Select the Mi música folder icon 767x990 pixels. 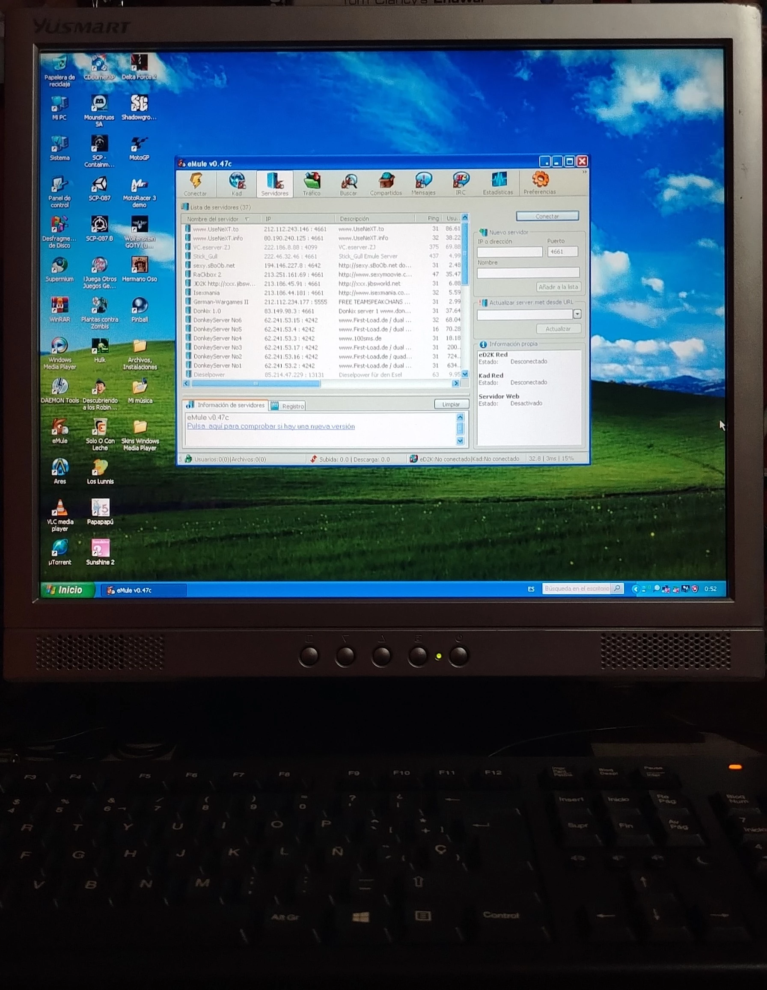[x=140, y=391]
